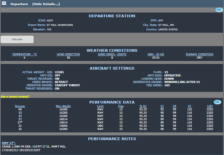
Task: Select runway 31 in performance table
Action: (20, 126)
